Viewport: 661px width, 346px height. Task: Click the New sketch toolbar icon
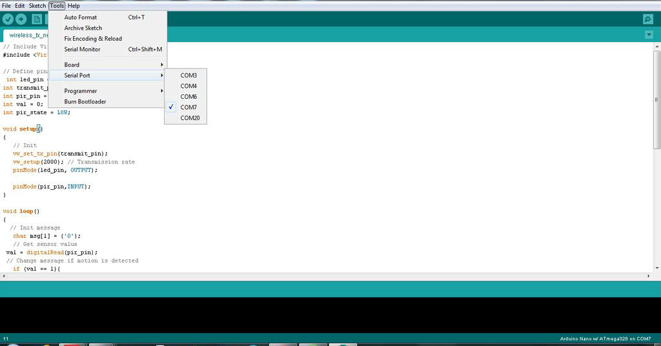pyautogui.click(x=37, y=19)
